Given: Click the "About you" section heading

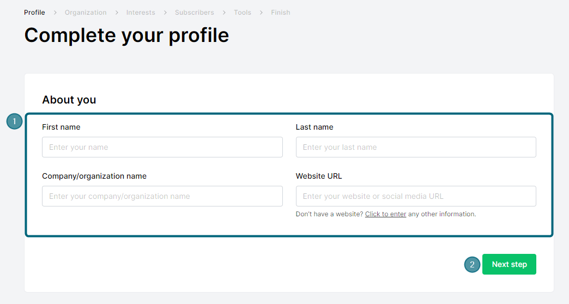Looking at the screenshot, I should (69, 100).
